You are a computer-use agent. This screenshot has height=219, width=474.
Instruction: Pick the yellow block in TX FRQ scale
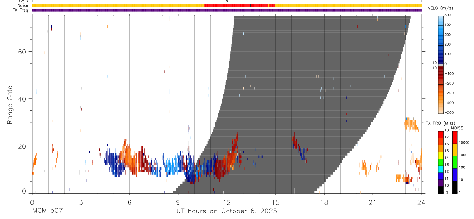[x=441, y=154]
